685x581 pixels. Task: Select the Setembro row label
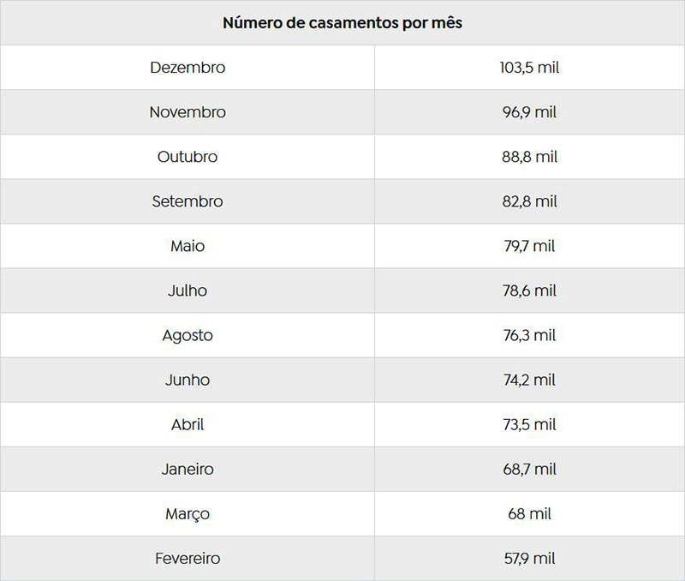tap(188, 201)
